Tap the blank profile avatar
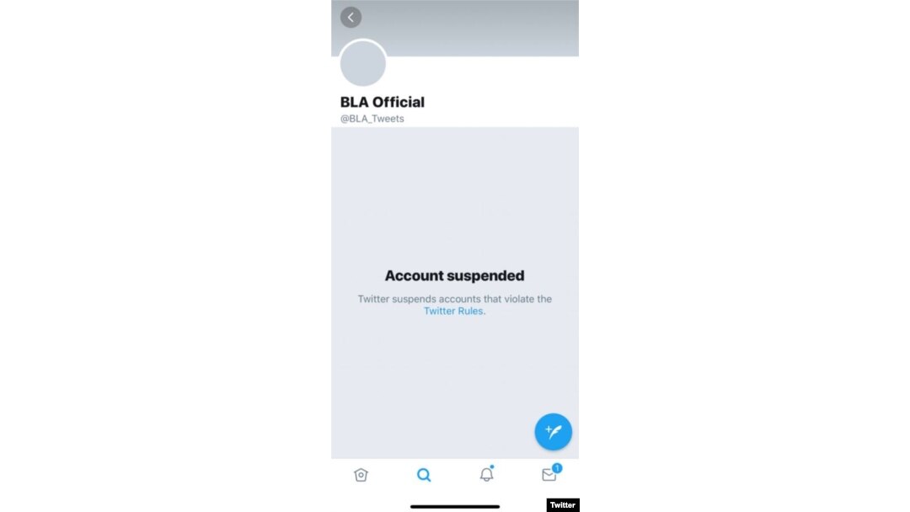Viewport: 910px width, 512px height. point(362,63)
